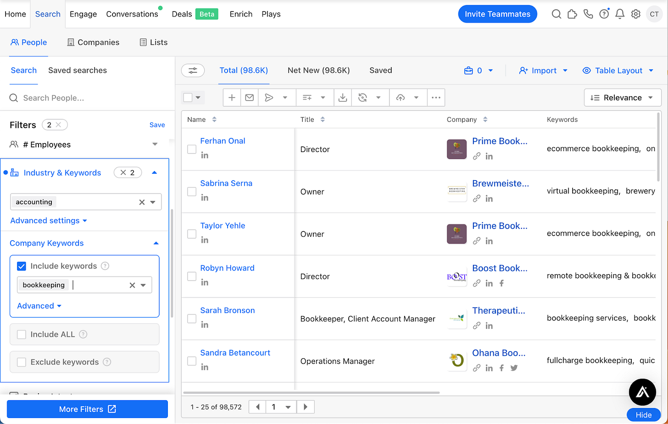Open Prime Book website link icon in Ferhan's row
Screen dimensions: 668x424
pyautogui.click(x=477, y=156)
